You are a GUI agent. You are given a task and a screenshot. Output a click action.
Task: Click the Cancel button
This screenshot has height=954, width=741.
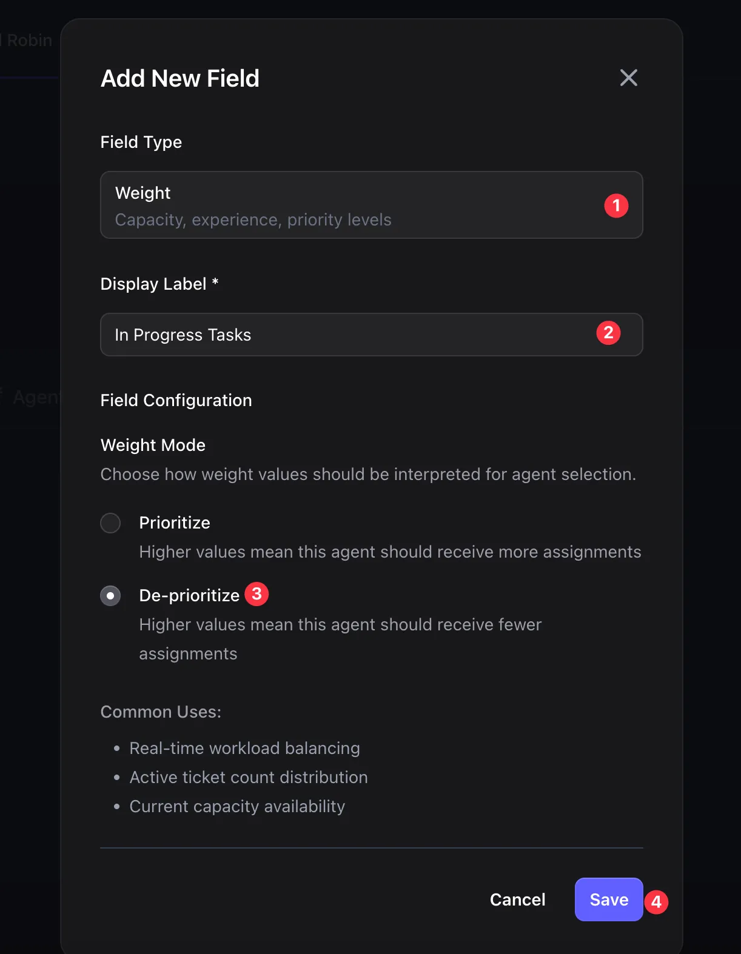coord(517,899)
